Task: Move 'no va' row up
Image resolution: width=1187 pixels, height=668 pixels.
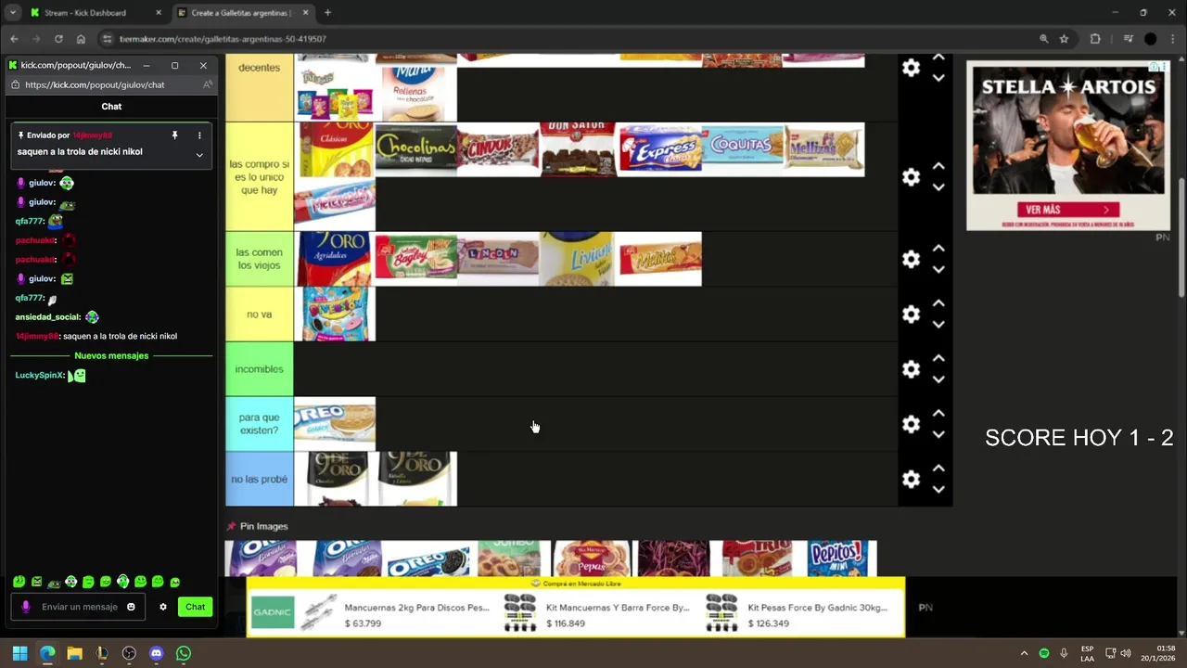Action: [x=938, y=303]
